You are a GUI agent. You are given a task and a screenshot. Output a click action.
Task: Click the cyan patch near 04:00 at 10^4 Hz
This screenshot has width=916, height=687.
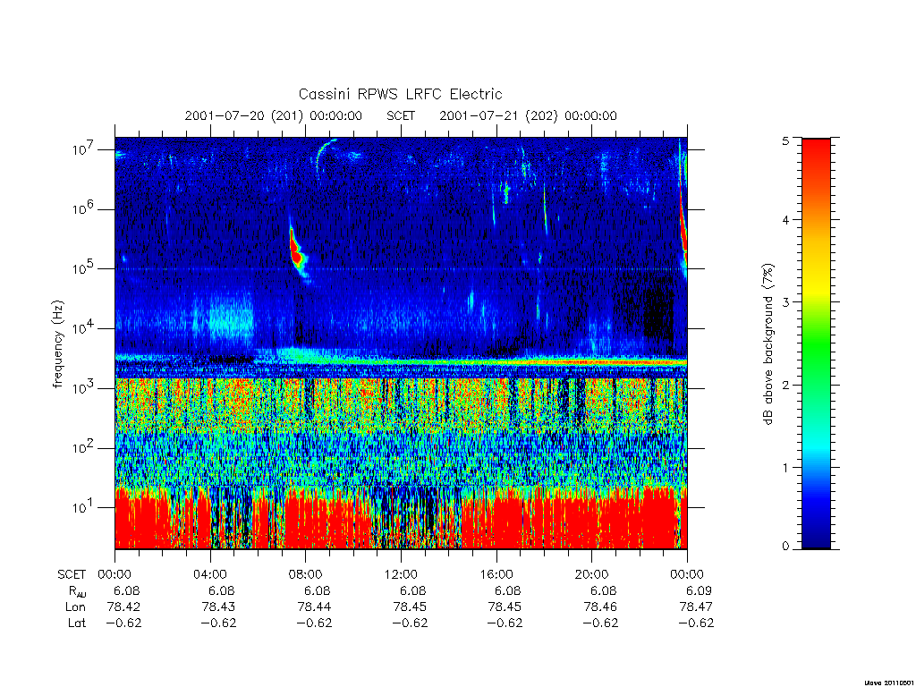pos(232,318)
